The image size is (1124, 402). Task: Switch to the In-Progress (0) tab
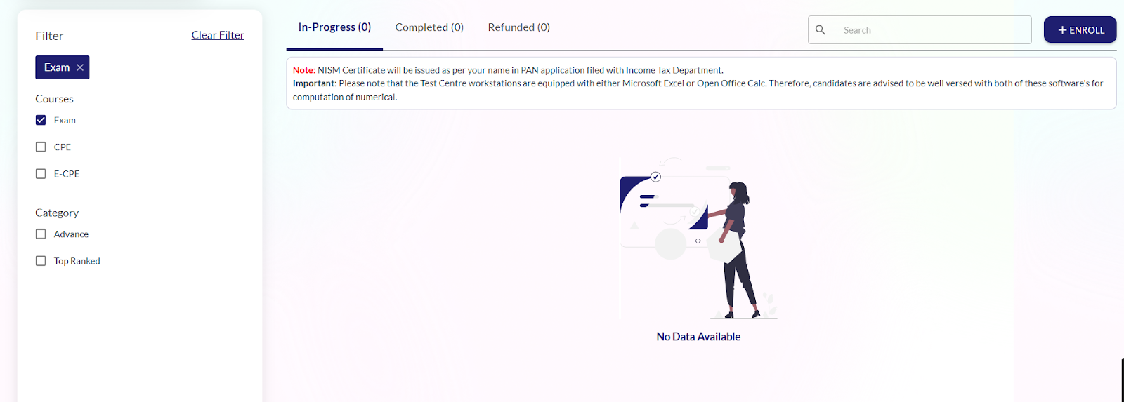pos(334,27)
